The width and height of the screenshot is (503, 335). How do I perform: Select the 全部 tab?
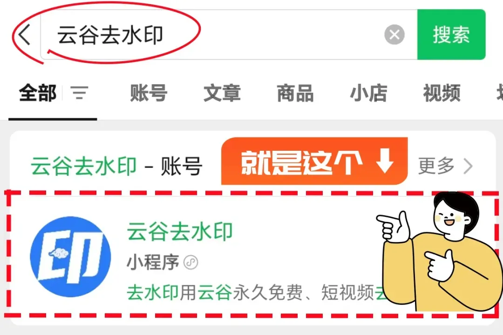(38, 93)
